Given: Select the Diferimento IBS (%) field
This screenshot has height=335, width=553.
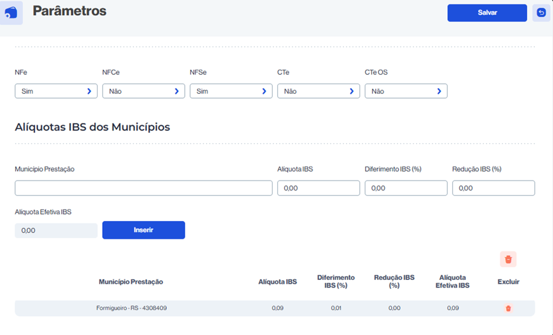Looking at the screenshot, I should click(406, 188).
